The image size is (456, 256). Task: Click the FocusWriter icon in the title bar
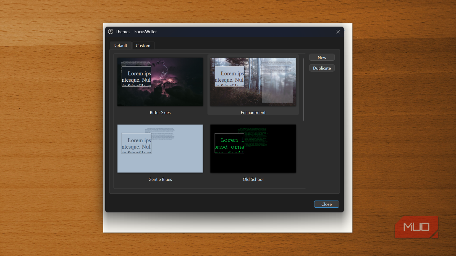pyautogui.click(x=111, y=32)
